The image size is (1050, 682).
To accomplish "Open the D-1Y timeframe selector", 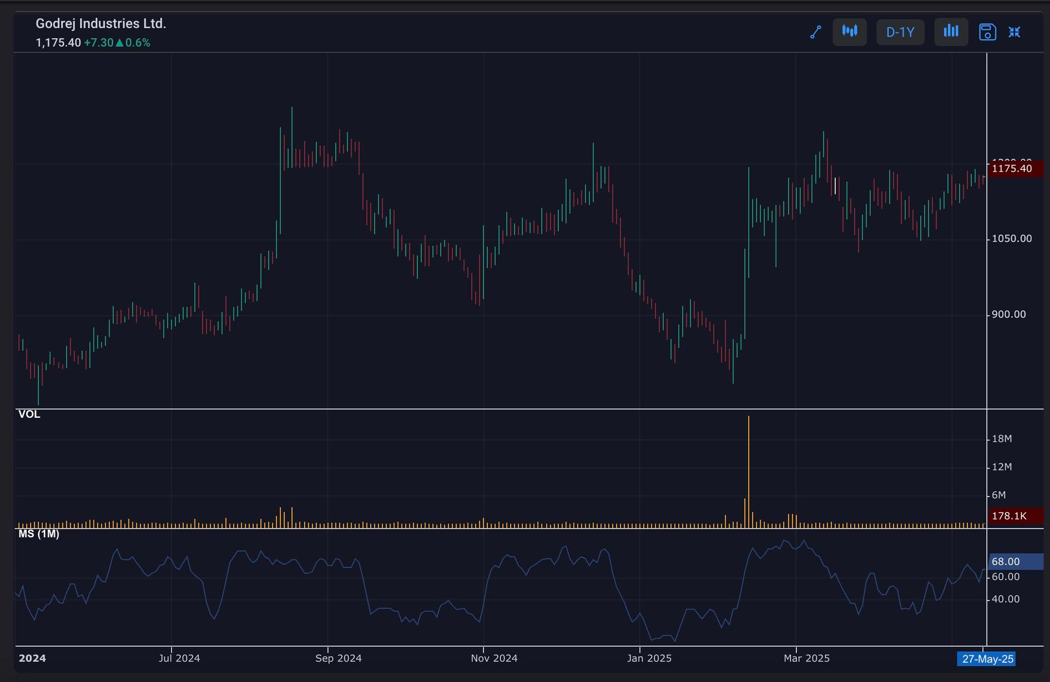I will coord(900,32).
